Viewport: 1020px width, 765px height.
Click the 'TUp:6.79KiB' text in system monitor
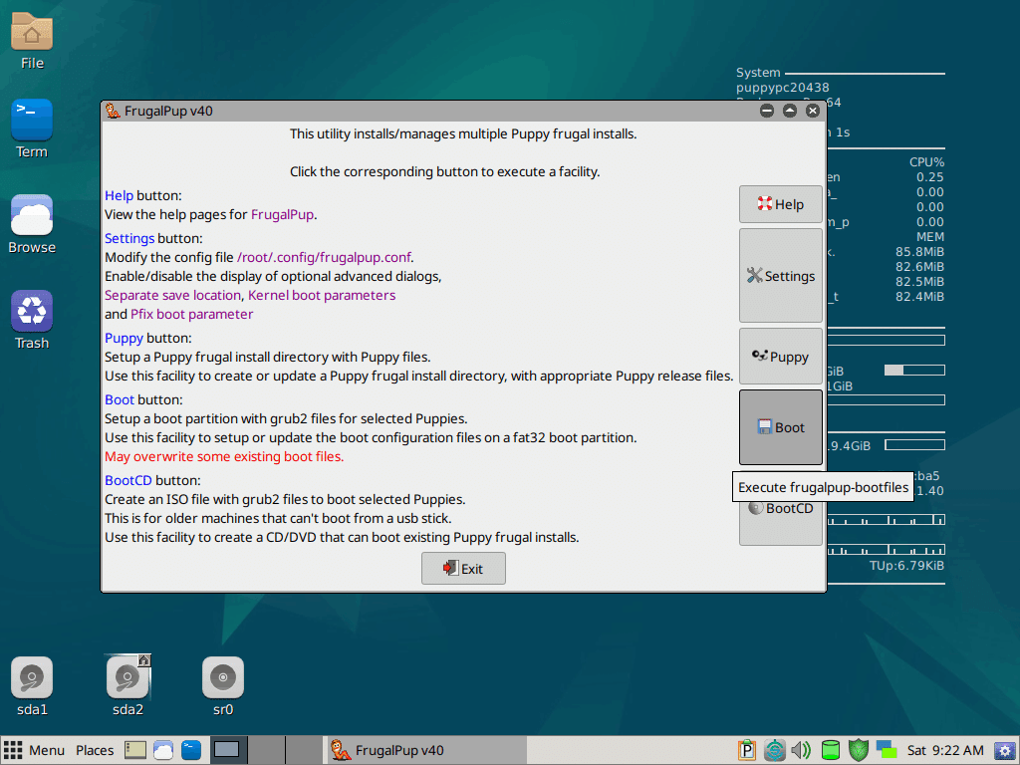(906, 566)
